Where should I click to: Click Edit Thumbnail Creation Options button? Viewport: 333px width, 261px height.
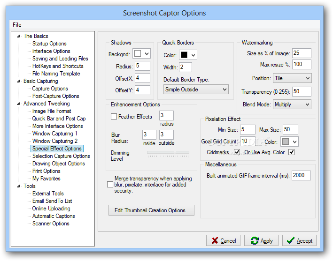coord(151,210)
